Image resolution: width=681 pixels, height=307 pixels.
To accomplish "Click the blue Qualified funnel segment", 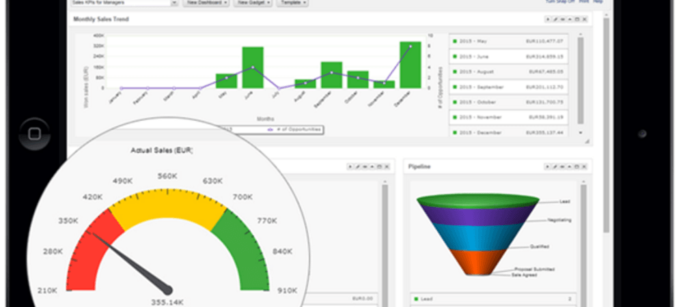I will click(x=477, y=237).
